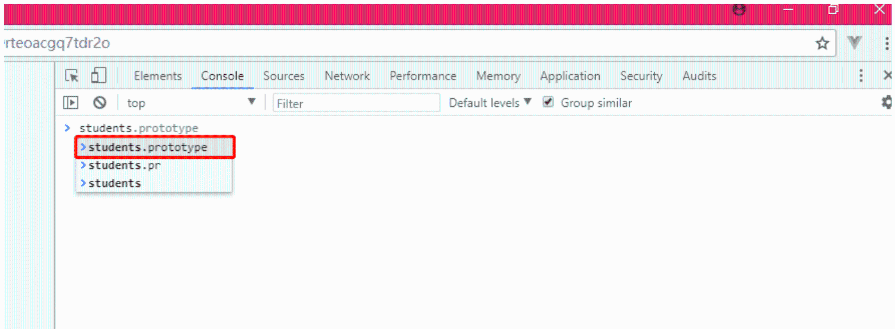Click the Vue extension icon in toolbar
This screenshot has height=329, width=895.
tap(854, 42)
